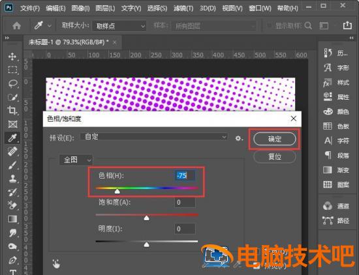Image resolution: width=359 pixels, height=275 pixels.
Task: Select the Pen tool
Action: (12, 260)
